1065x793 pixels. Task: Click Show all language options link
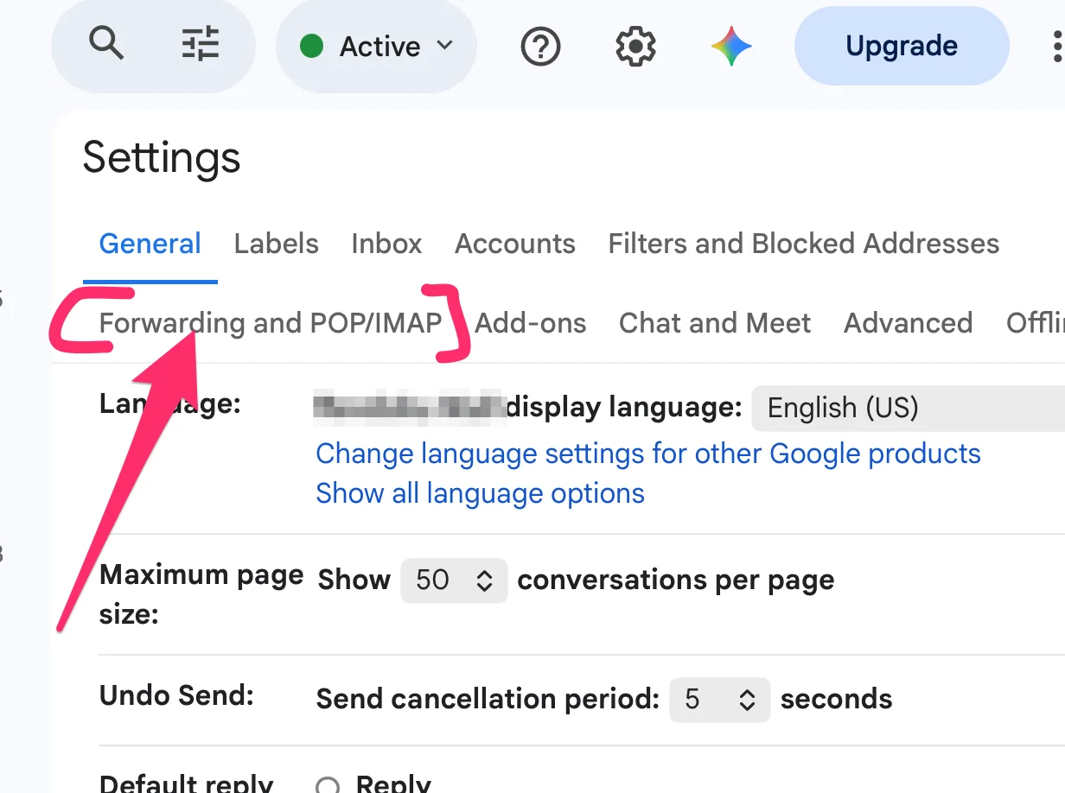point(480,493)
